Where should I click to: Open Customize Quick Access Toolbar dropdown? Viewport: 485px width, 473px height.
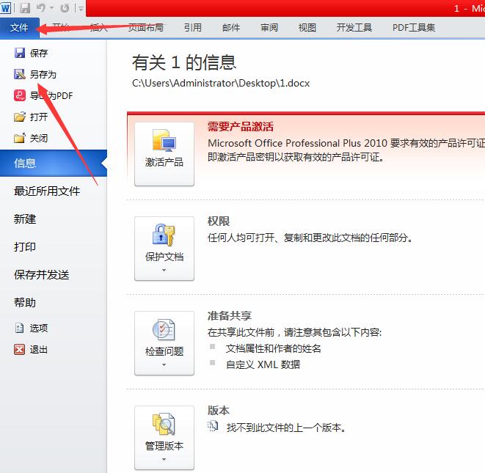(81, 8)
